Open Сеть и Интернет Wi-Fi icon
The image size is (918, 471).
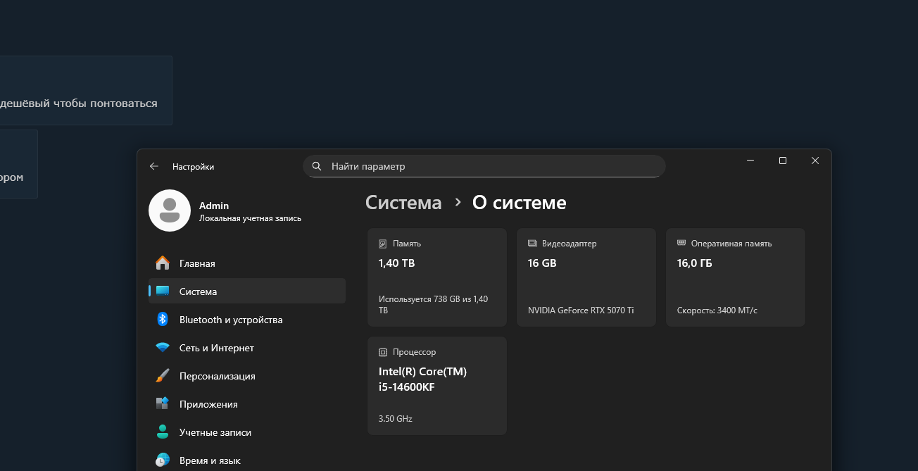(163, 348)
